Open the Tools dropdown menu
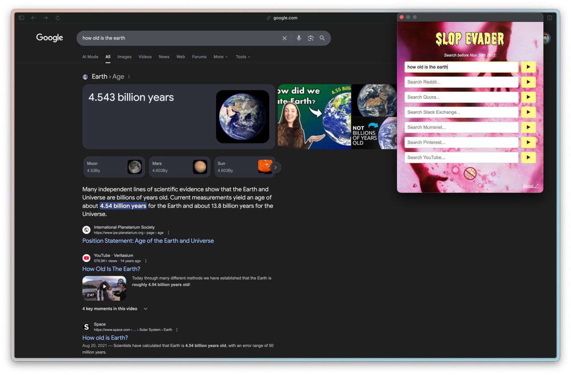 [243, 57]
